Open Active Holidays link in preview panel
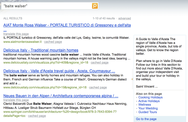Image resolution: width=188 pixels, height=122 pixels. point(149,101)
